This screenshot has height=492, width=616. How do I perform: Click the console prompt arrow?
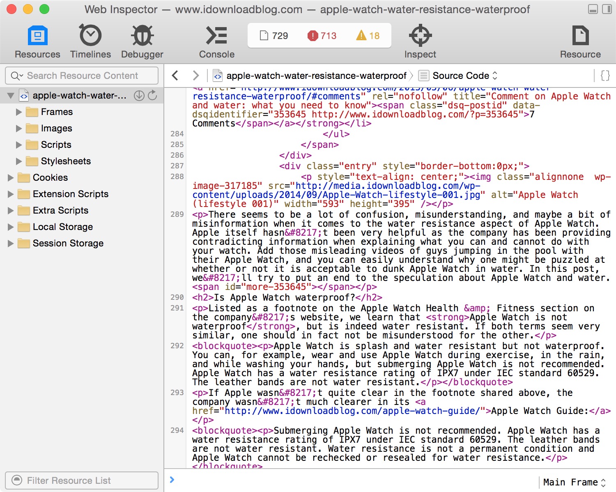[x=172, y=480]
